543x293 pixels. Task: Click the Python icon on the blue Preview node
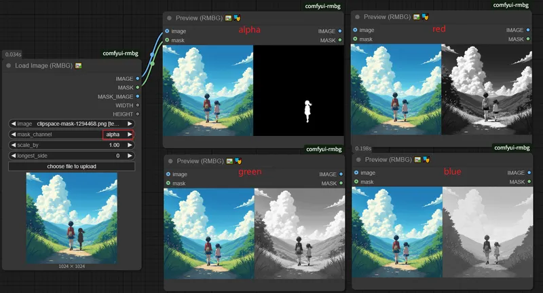point(427,160)
